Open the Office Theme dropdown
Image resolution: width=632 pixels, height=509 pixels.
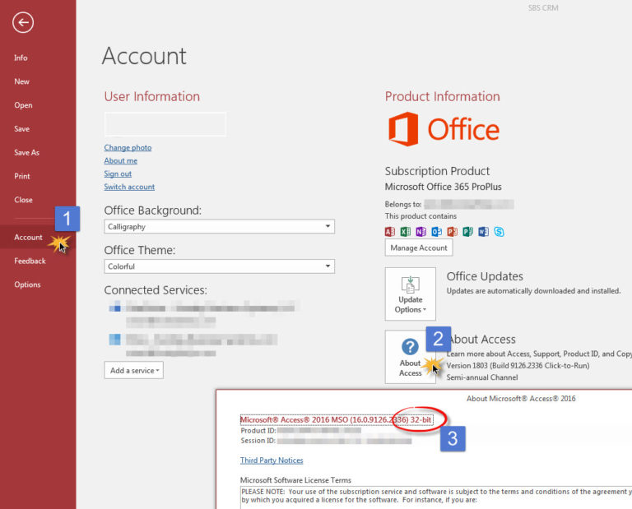coord(219,266)
